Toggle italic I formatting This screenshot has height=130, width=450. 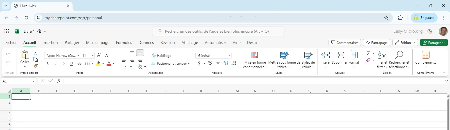(56, 63)
